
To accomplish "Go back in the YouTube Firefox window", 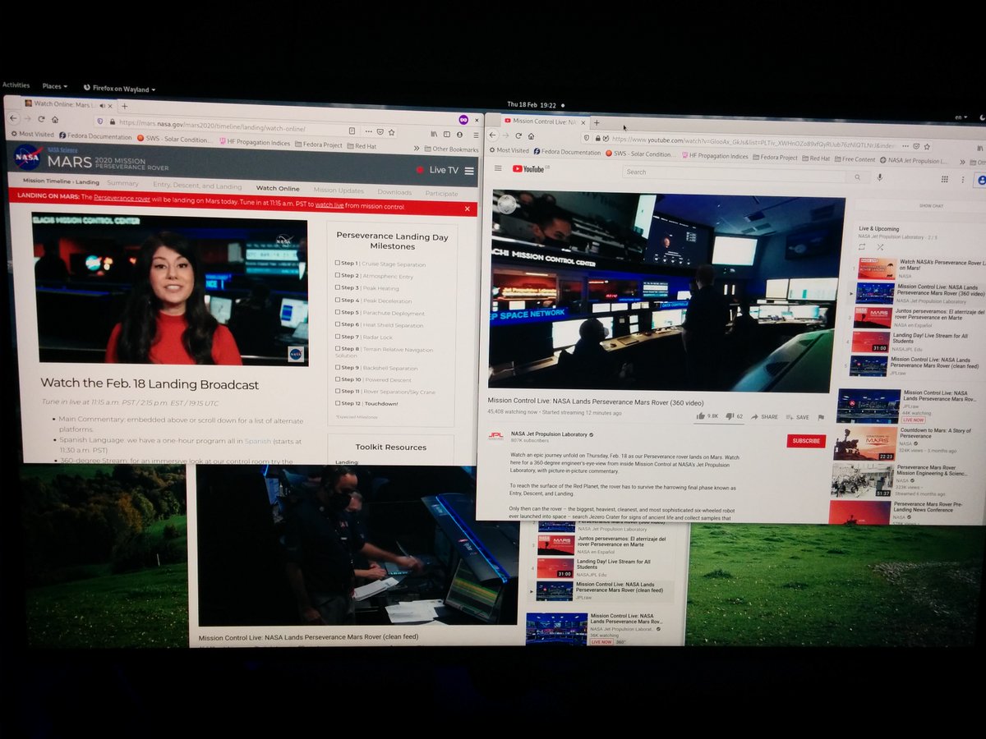I will tap(492, 135).
